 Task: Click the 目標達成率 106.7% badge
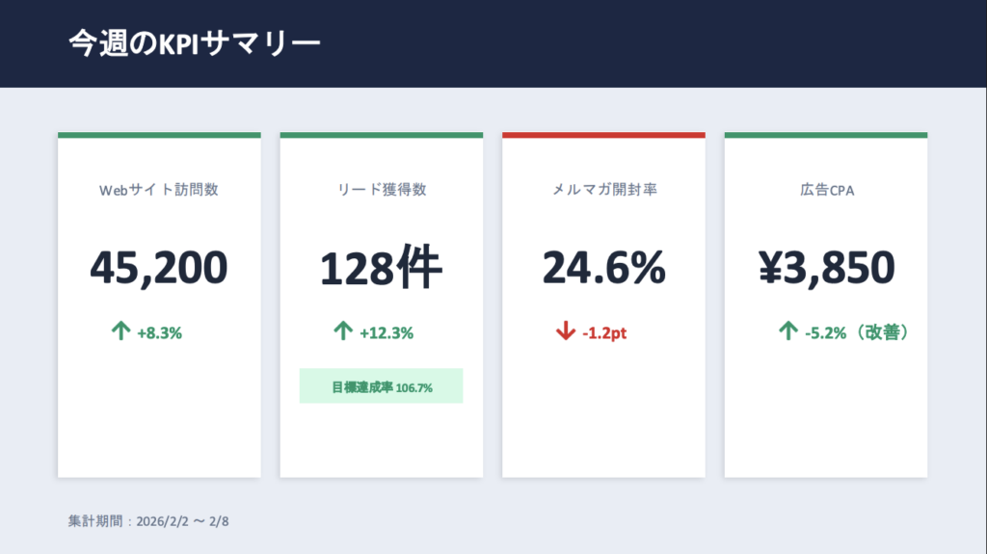[381, 386]
